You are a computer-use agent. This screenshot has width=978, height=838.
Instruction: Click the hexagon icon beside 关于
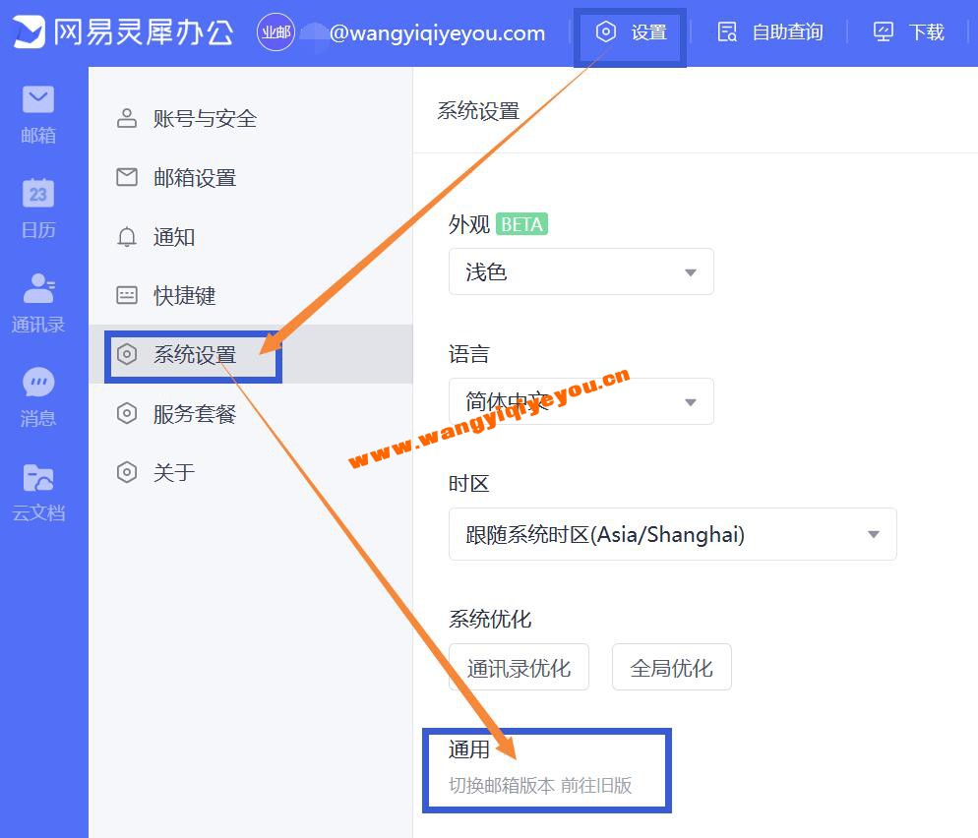127,472
